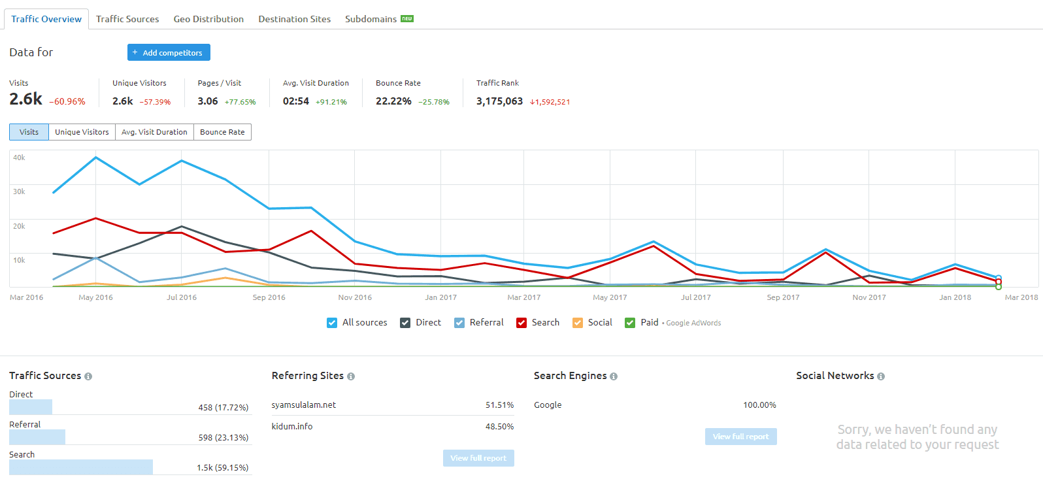Select the Visits chart metric button

(x=29, y=132)
